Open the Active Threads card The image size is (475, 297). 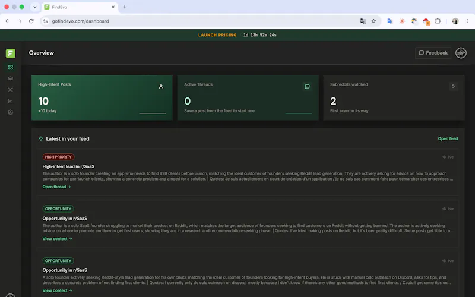248,97
